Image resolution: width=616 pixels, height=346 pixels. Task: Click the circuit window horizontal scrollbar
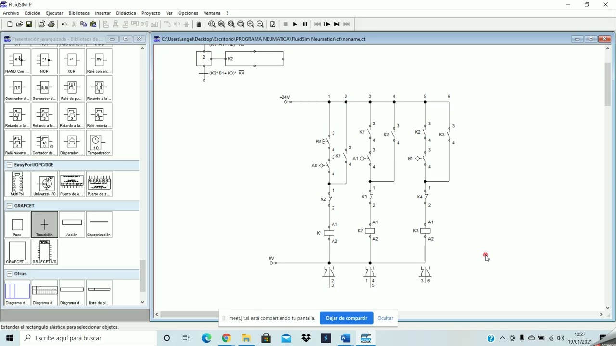(x=378, y=314)
